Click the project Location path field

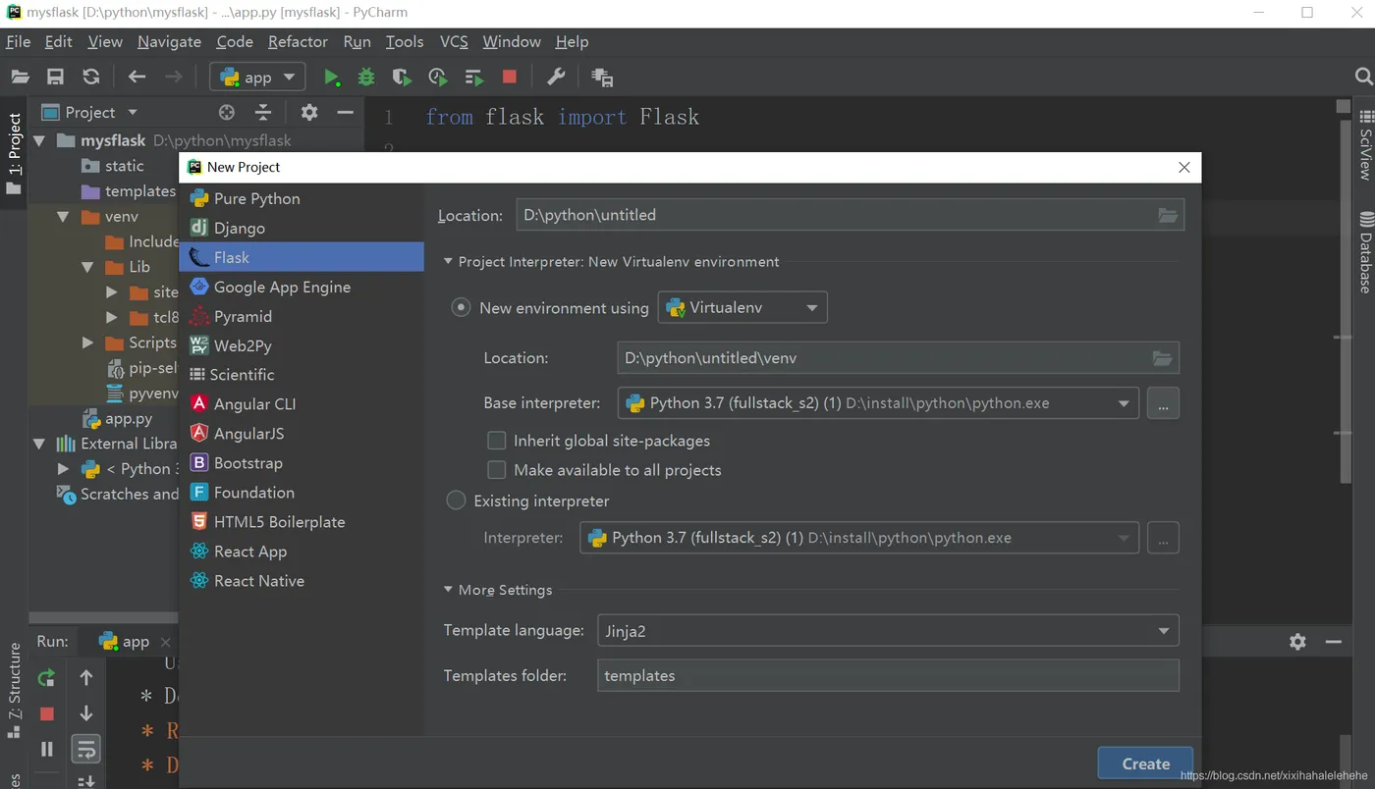coord(850,215)
